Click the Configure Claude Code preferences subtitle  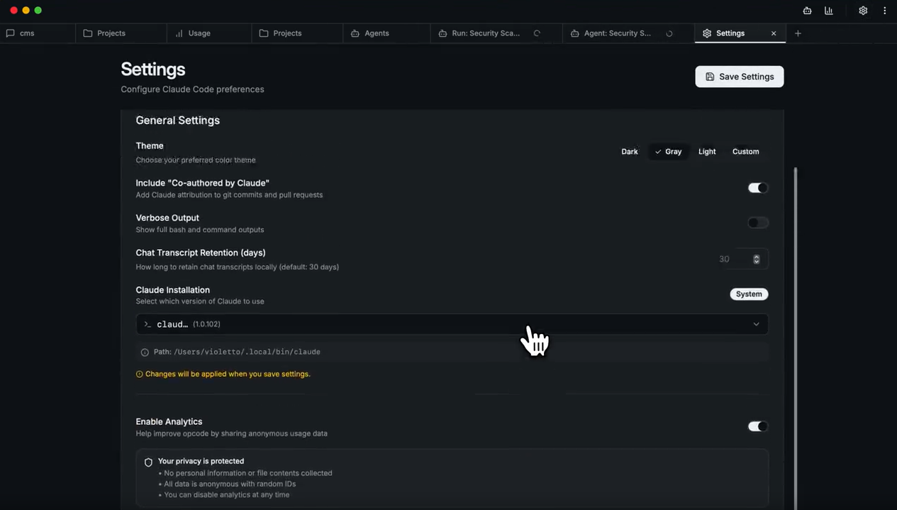[x=192, y=89]
